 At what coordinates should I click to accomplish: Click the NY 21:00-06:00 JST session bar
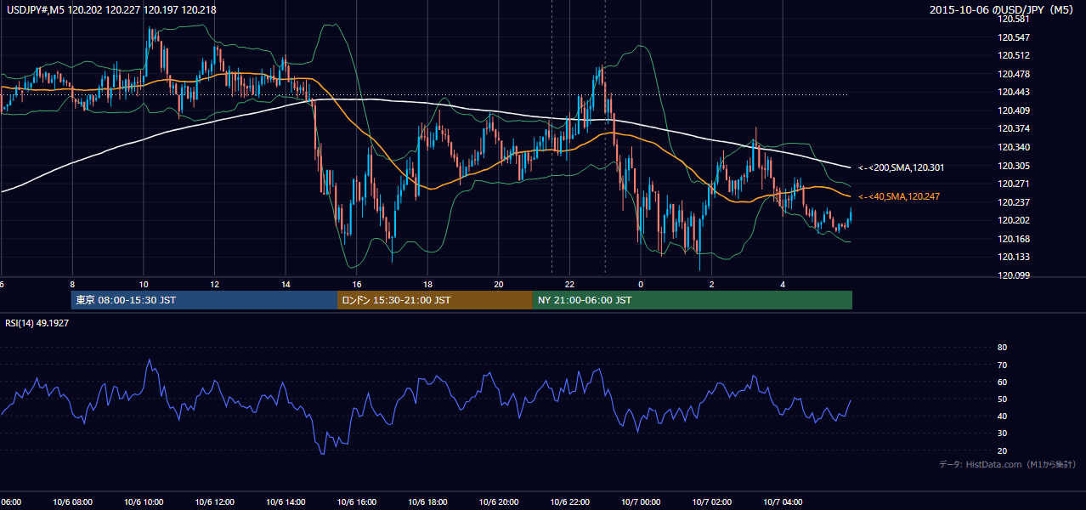[x=693, y=300]
